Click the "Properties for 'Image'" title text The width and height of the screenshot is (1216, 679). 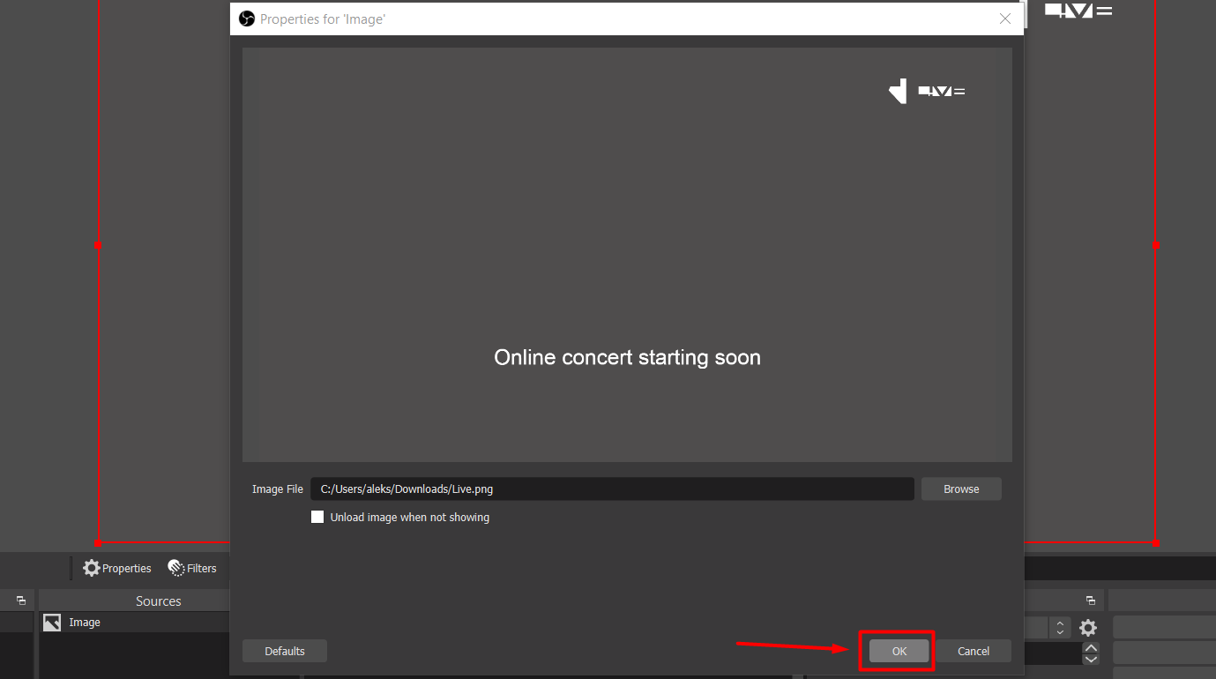pos(323,19)
